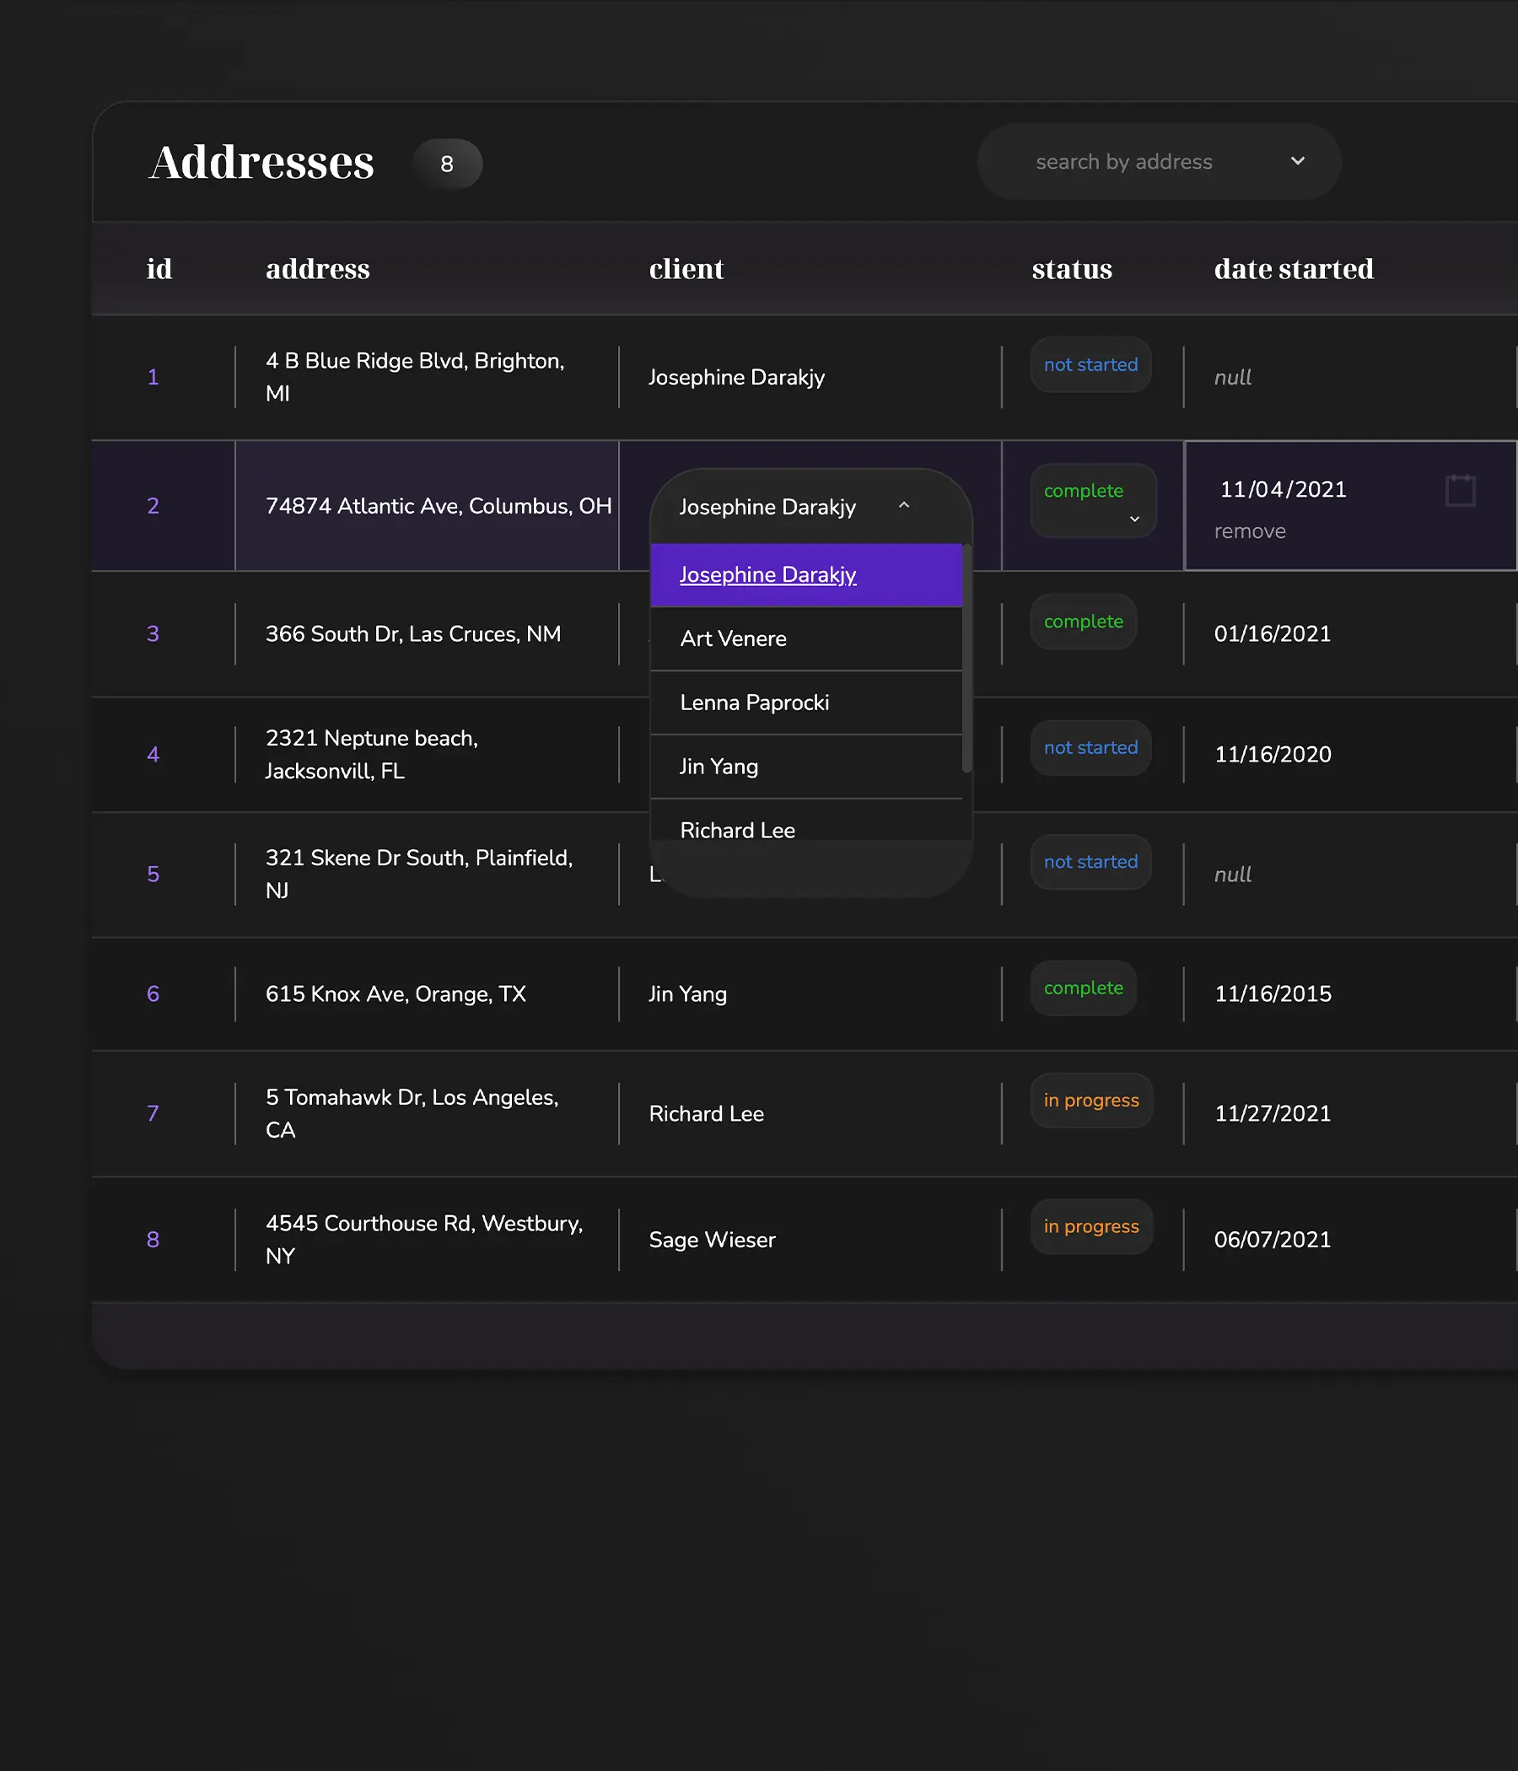The image size is (1518, 1771).
Task: Click the null date for 321 Skene Dr
Action: tap(1231, 875)
